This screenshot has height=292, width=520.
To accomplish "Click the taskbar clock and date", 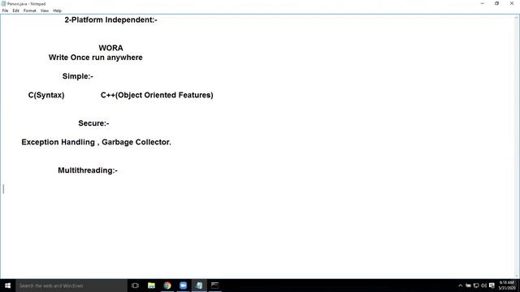I will point(507,286).
